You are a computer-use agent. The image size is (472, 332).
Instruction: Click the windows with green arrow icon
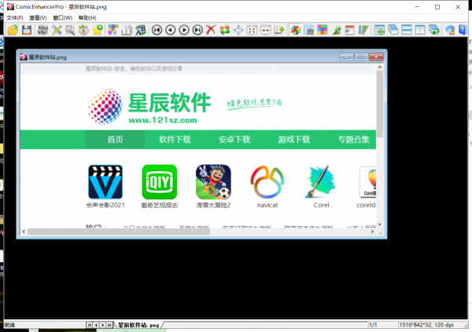click(434, 30)
